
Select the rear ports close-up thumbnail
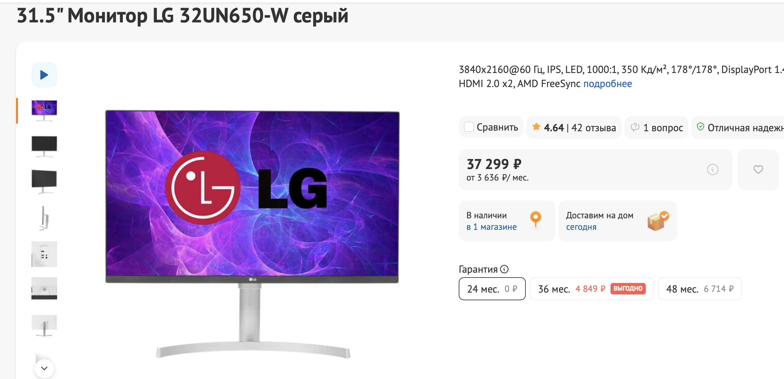coord(44,254)
